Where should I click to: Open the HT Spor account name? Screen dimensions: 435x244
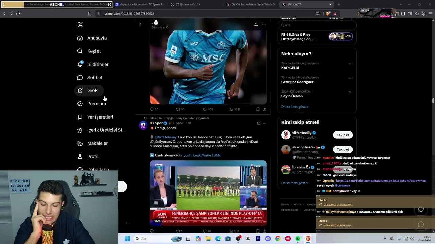156,123
